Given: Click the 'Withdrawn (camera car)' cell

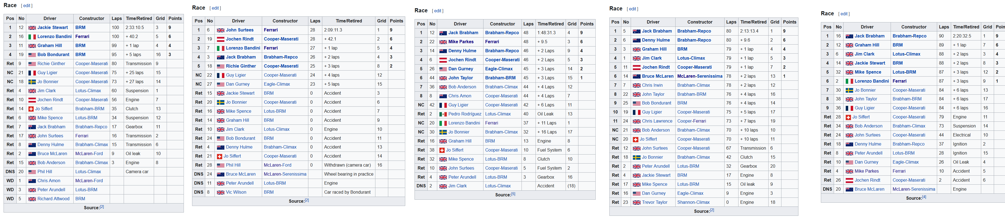Looking at the screenshot, I should point(349,165).
